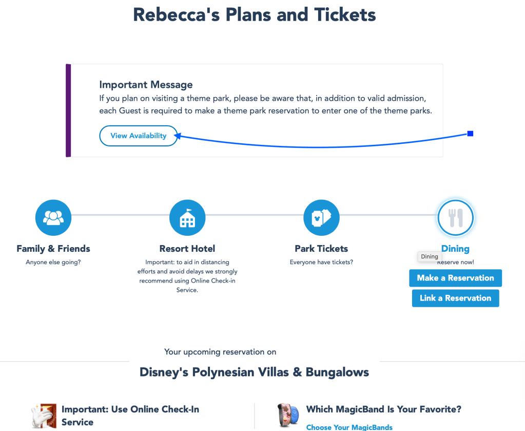The width and height of the screenshot is (525, 431).
Task: Select the blue Dining step label
Action: click(455, 249)
